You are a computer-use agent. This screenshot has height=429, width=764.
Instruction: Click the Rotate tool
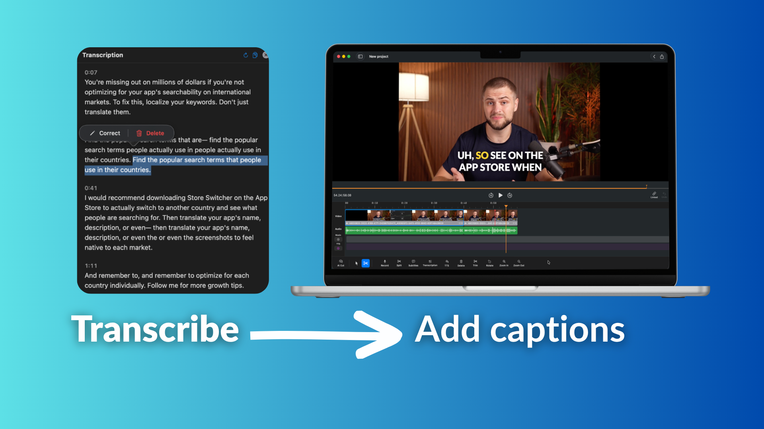point(490,263)
